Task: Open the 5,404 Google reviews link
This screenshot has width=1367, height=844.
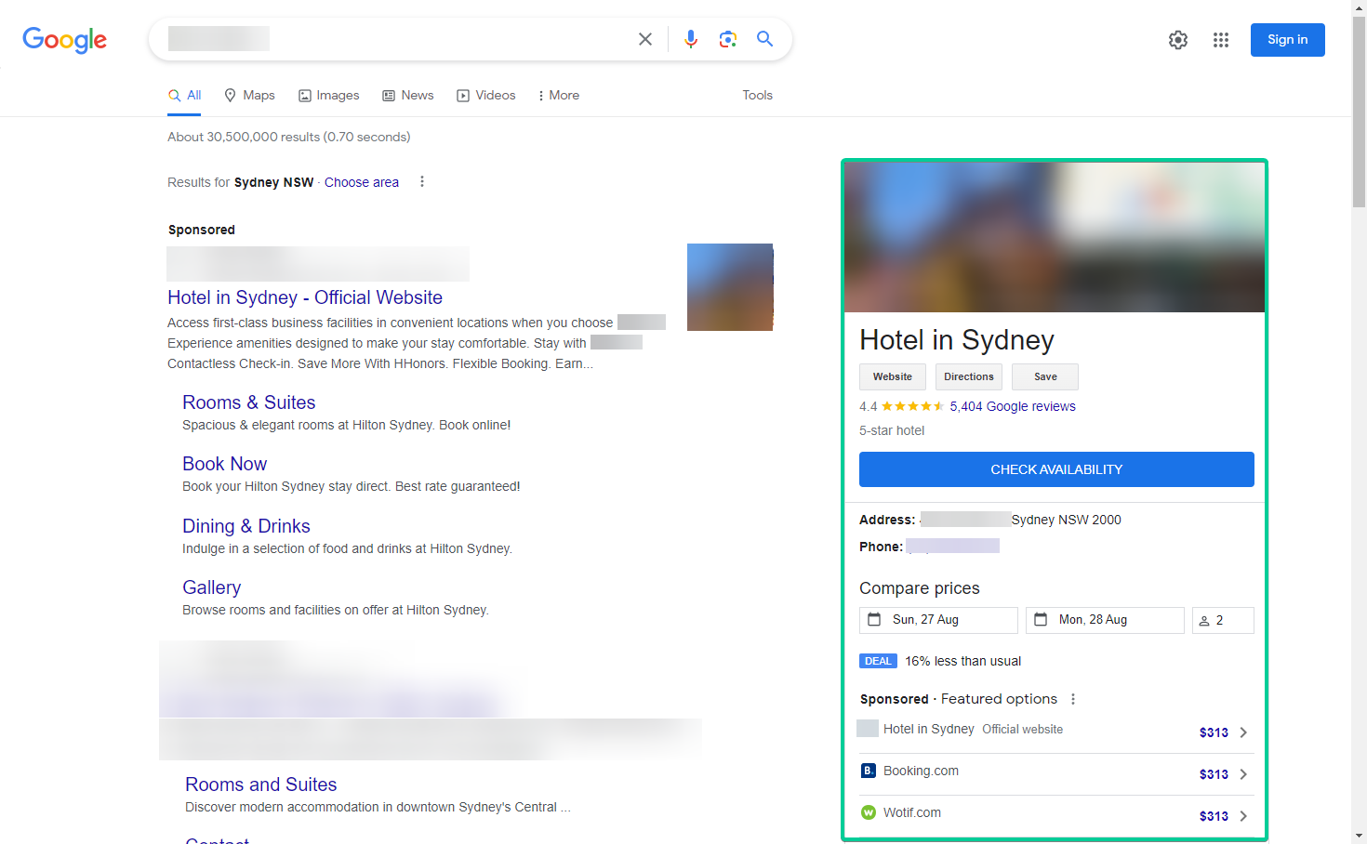Action: coord(1013,406)
